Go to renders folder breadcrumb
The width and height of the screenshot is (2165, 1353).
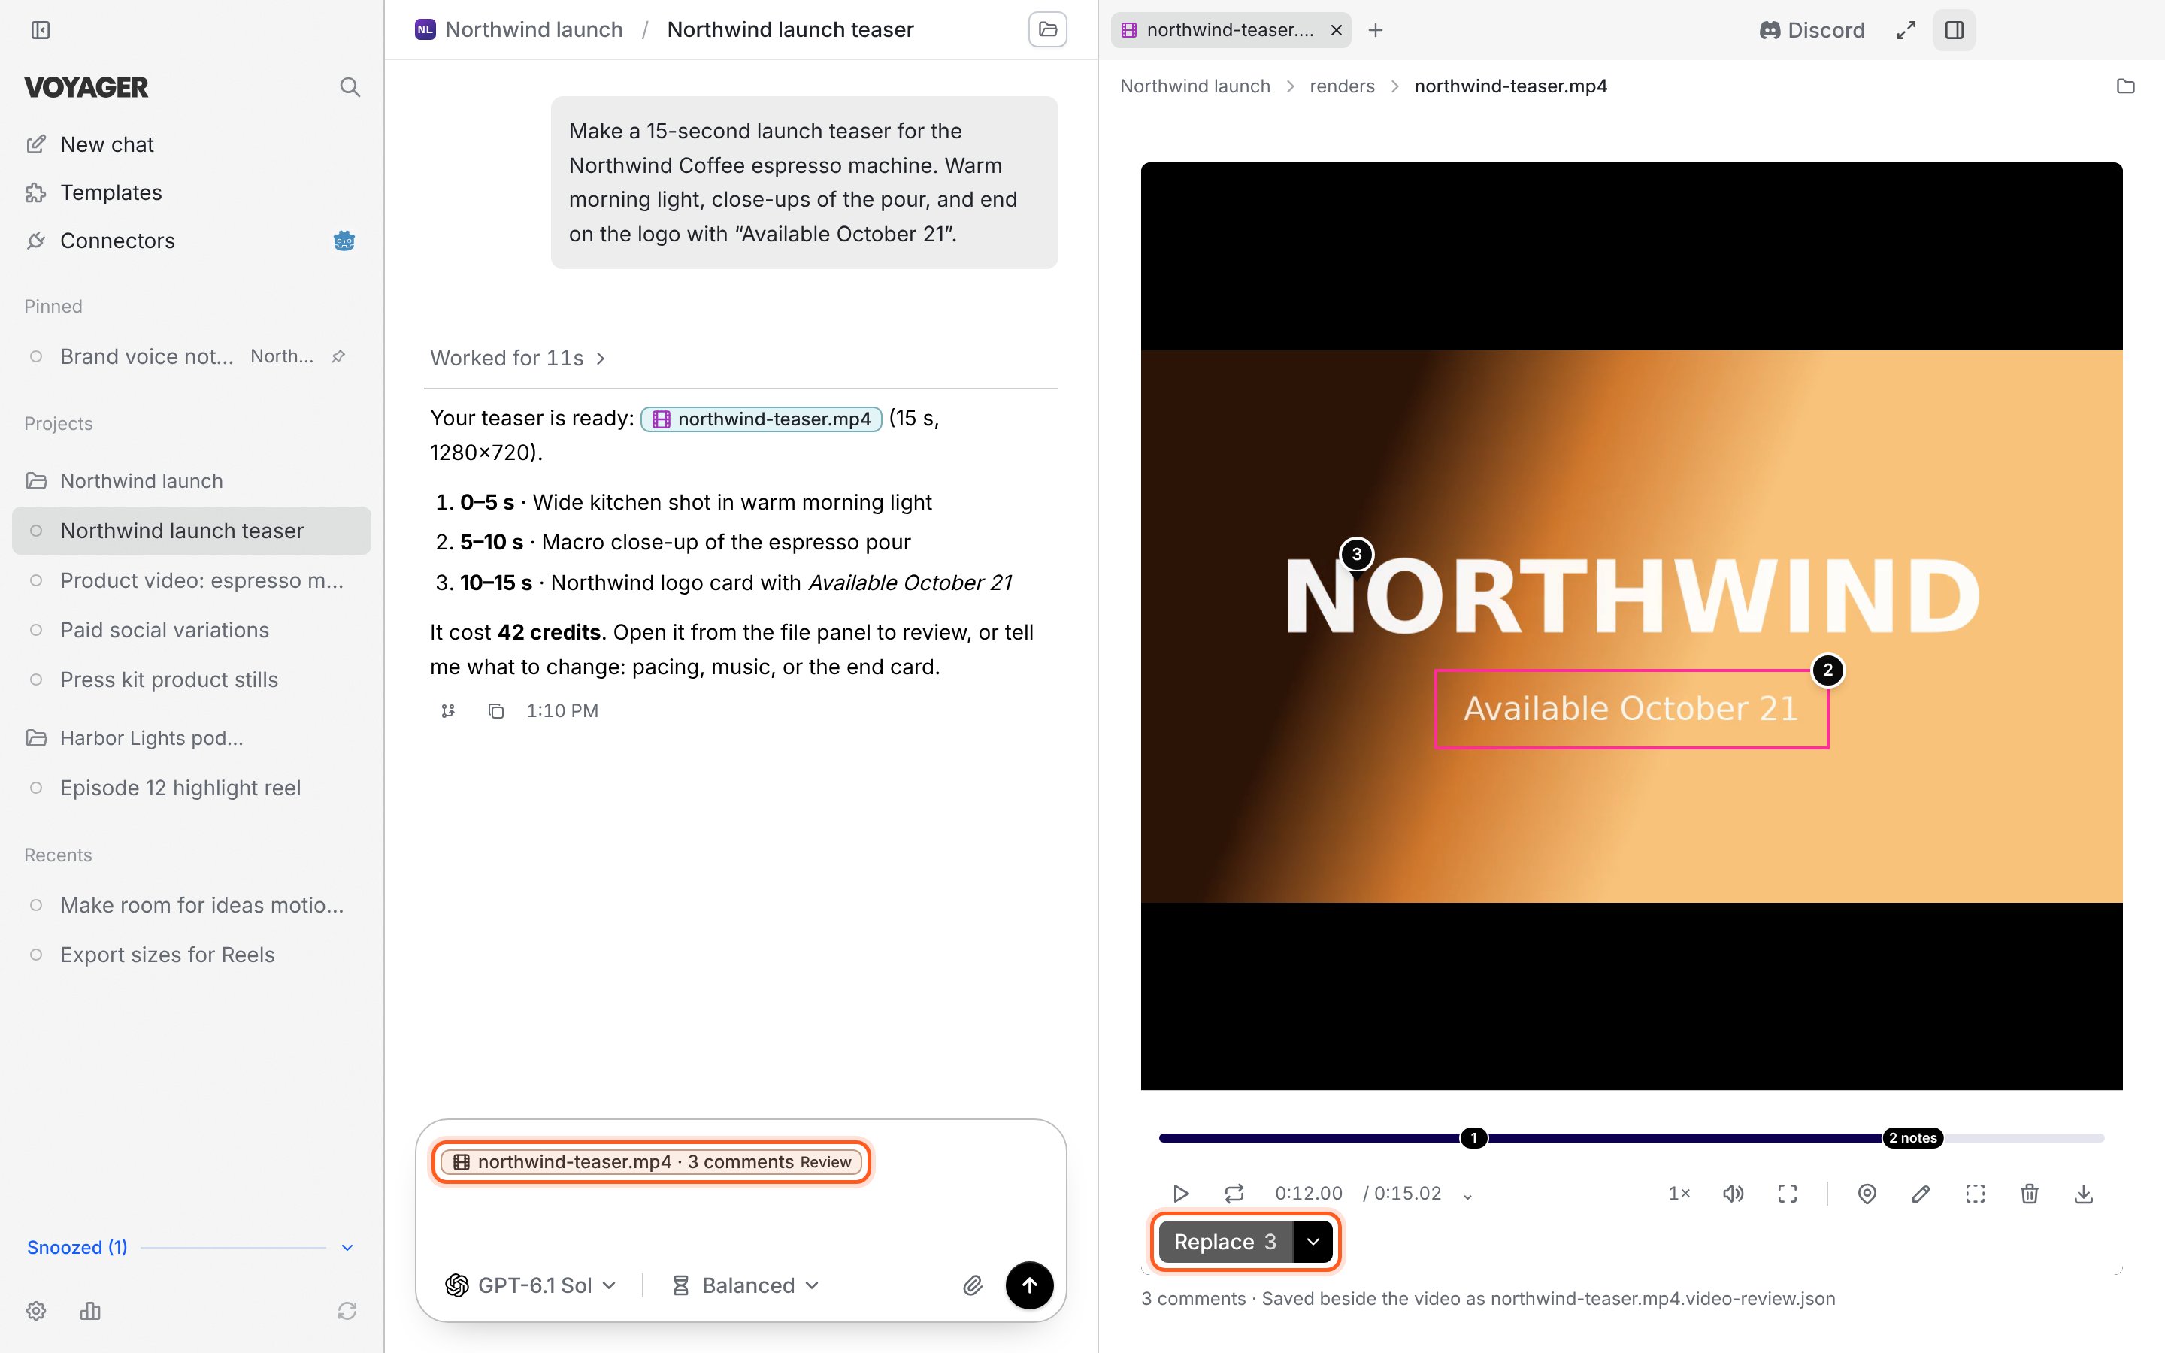click(1341, 86)
